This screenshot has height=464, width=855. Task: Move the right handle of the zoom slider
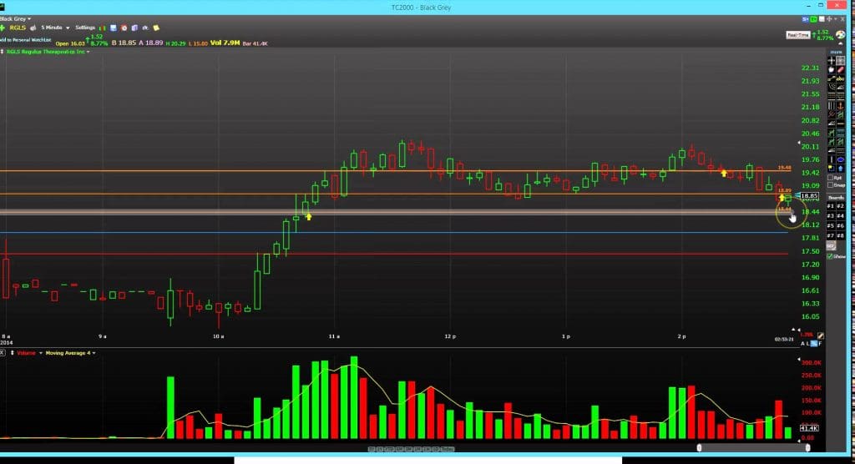807,447
